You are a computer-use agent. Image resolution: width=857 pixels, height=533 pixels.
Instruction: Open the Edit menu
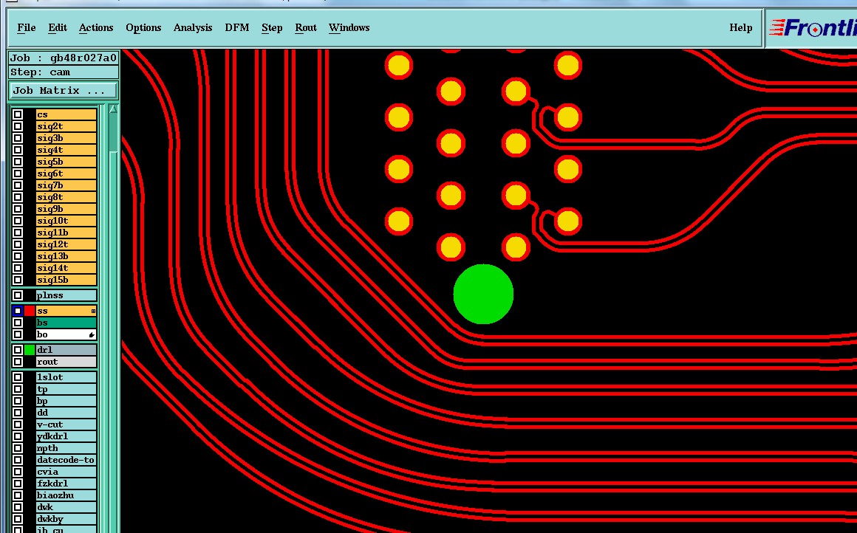(x=58, y=28)
